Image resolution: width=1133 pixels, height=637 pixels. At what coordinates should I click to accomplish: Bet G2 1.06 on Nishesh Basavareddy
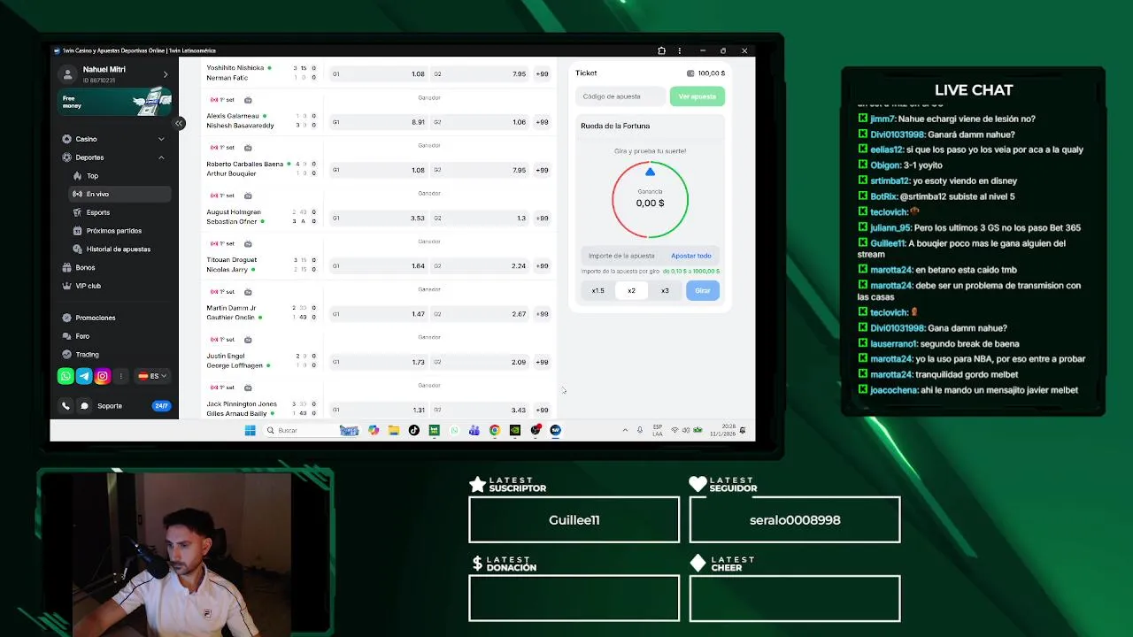click(481, 122)
